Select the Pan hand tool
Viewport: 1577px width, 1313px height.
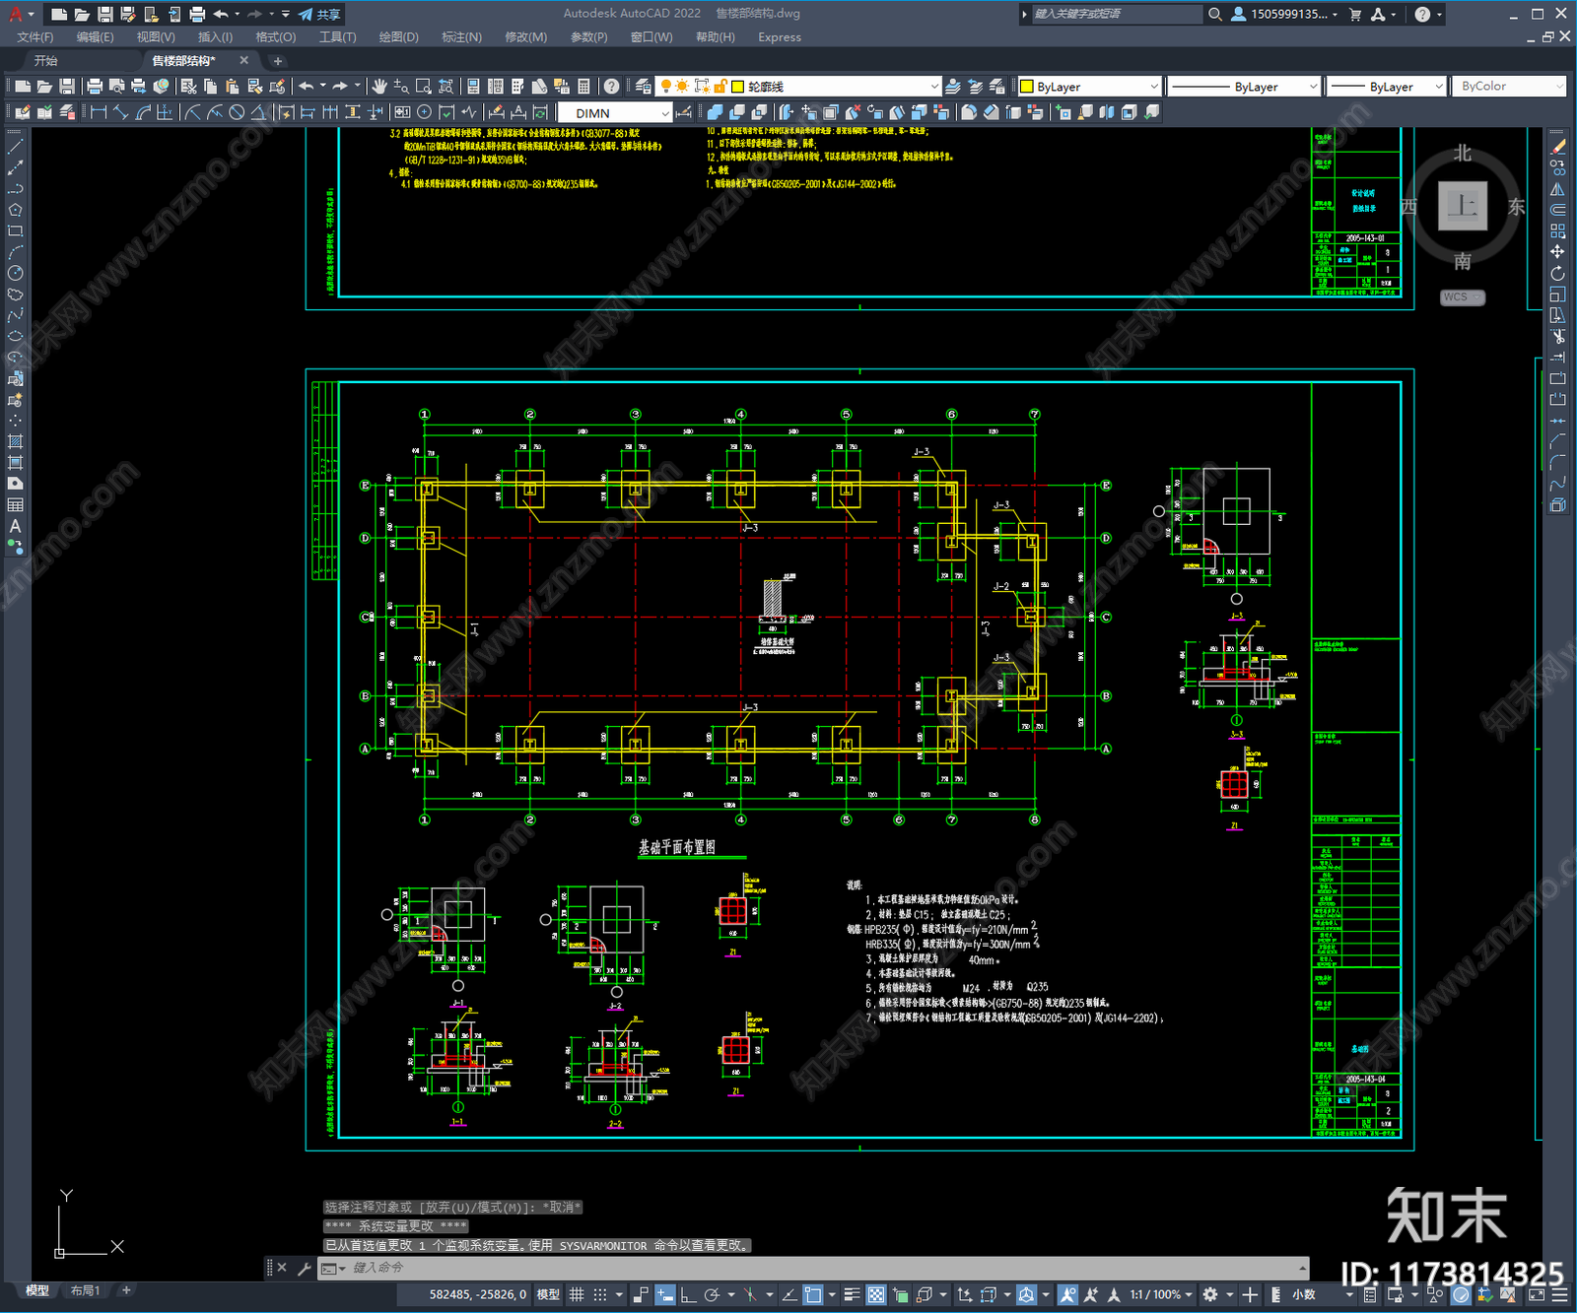(379, 87)
